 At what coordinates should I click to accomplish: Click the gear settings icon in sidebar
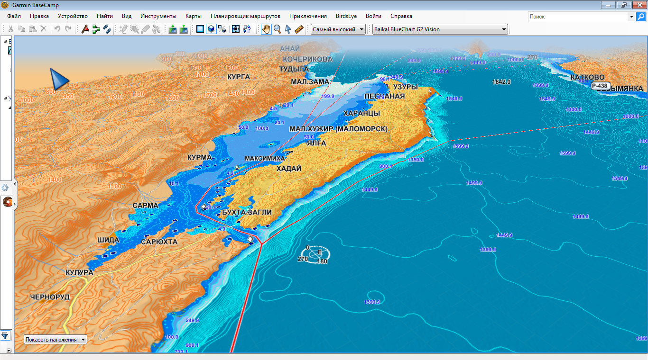(x=6, y=188)
